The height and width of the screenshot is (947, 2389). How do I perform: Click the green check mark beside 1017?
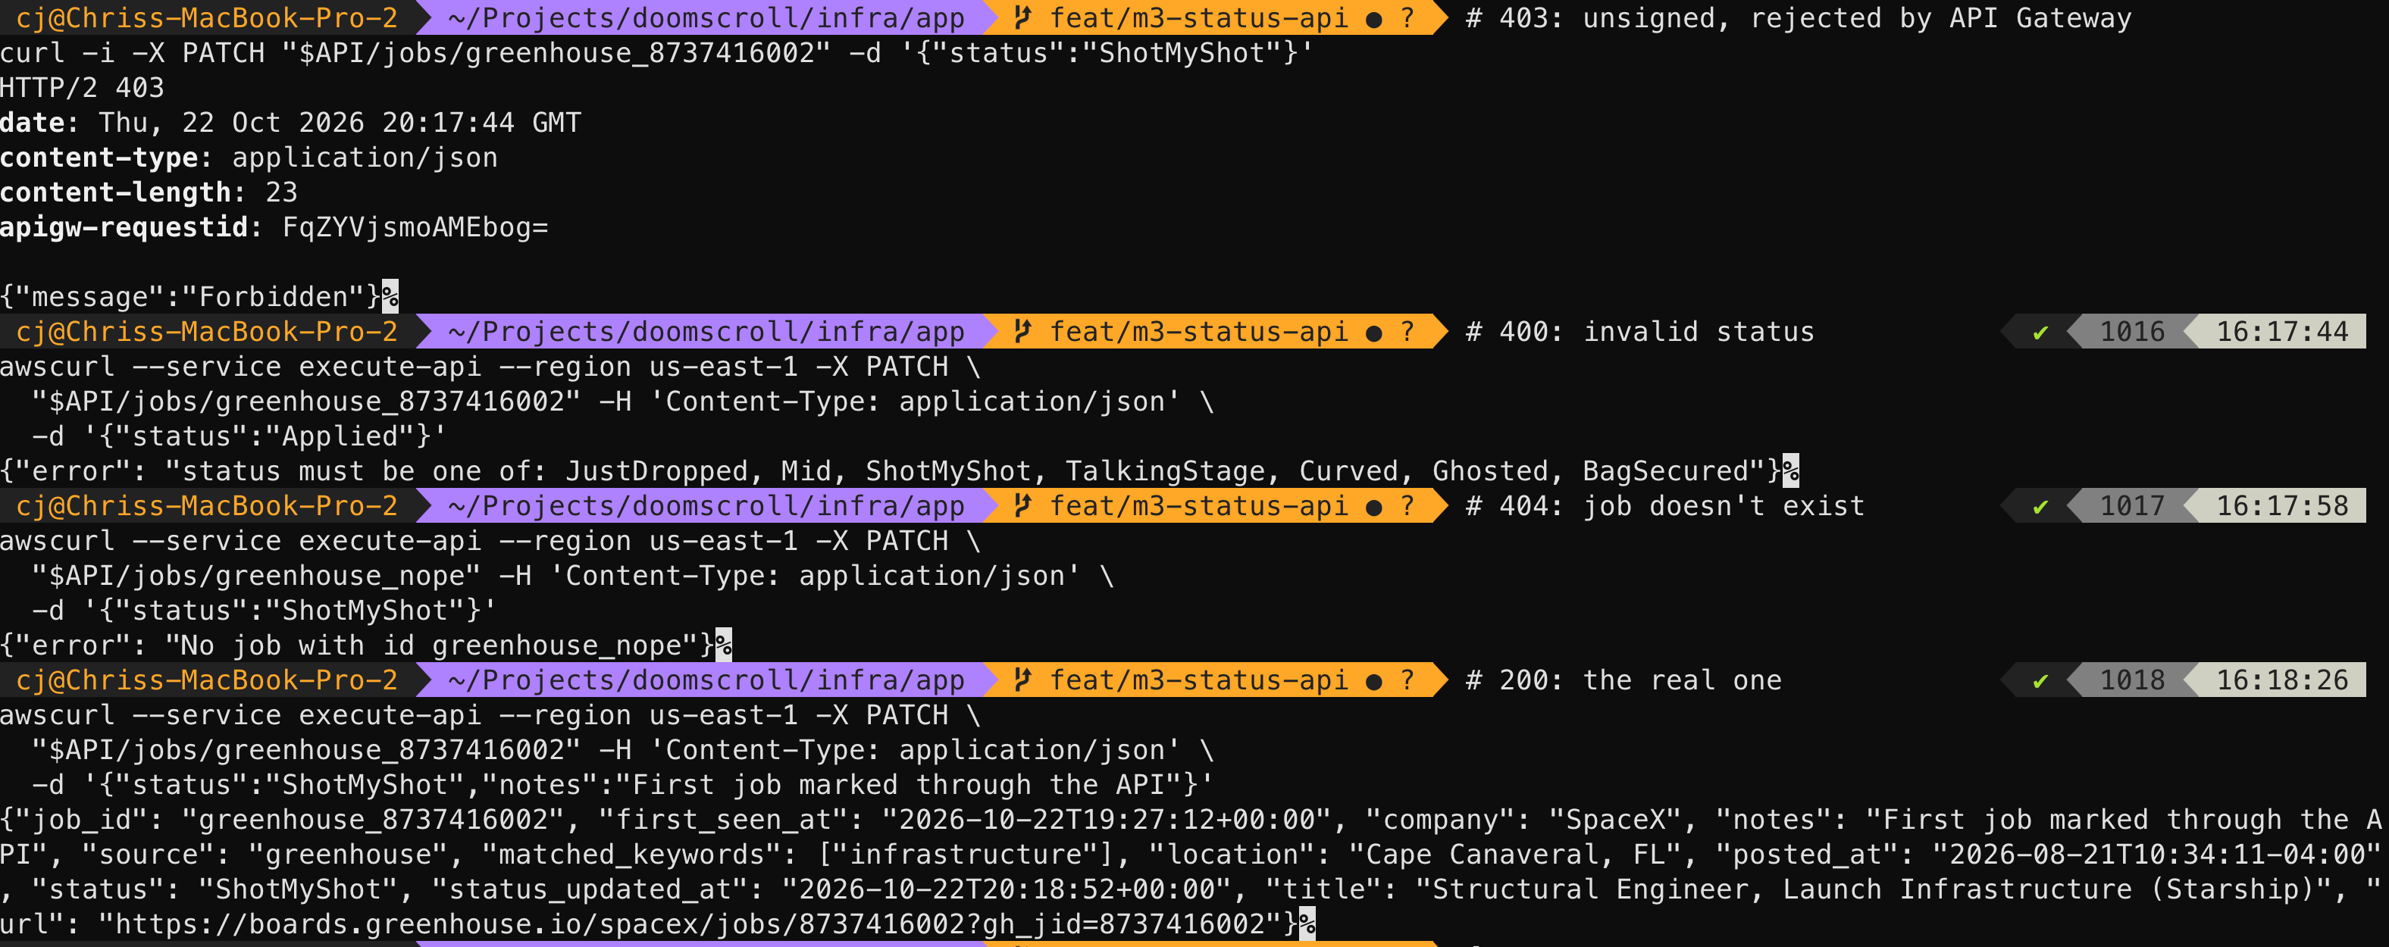tap(2040, 506)
